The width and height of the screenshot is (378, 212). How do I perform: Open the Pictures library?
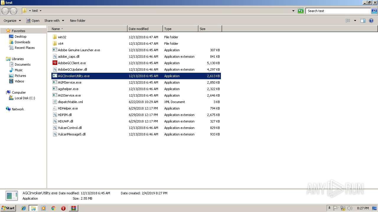[x=20, y=76]
